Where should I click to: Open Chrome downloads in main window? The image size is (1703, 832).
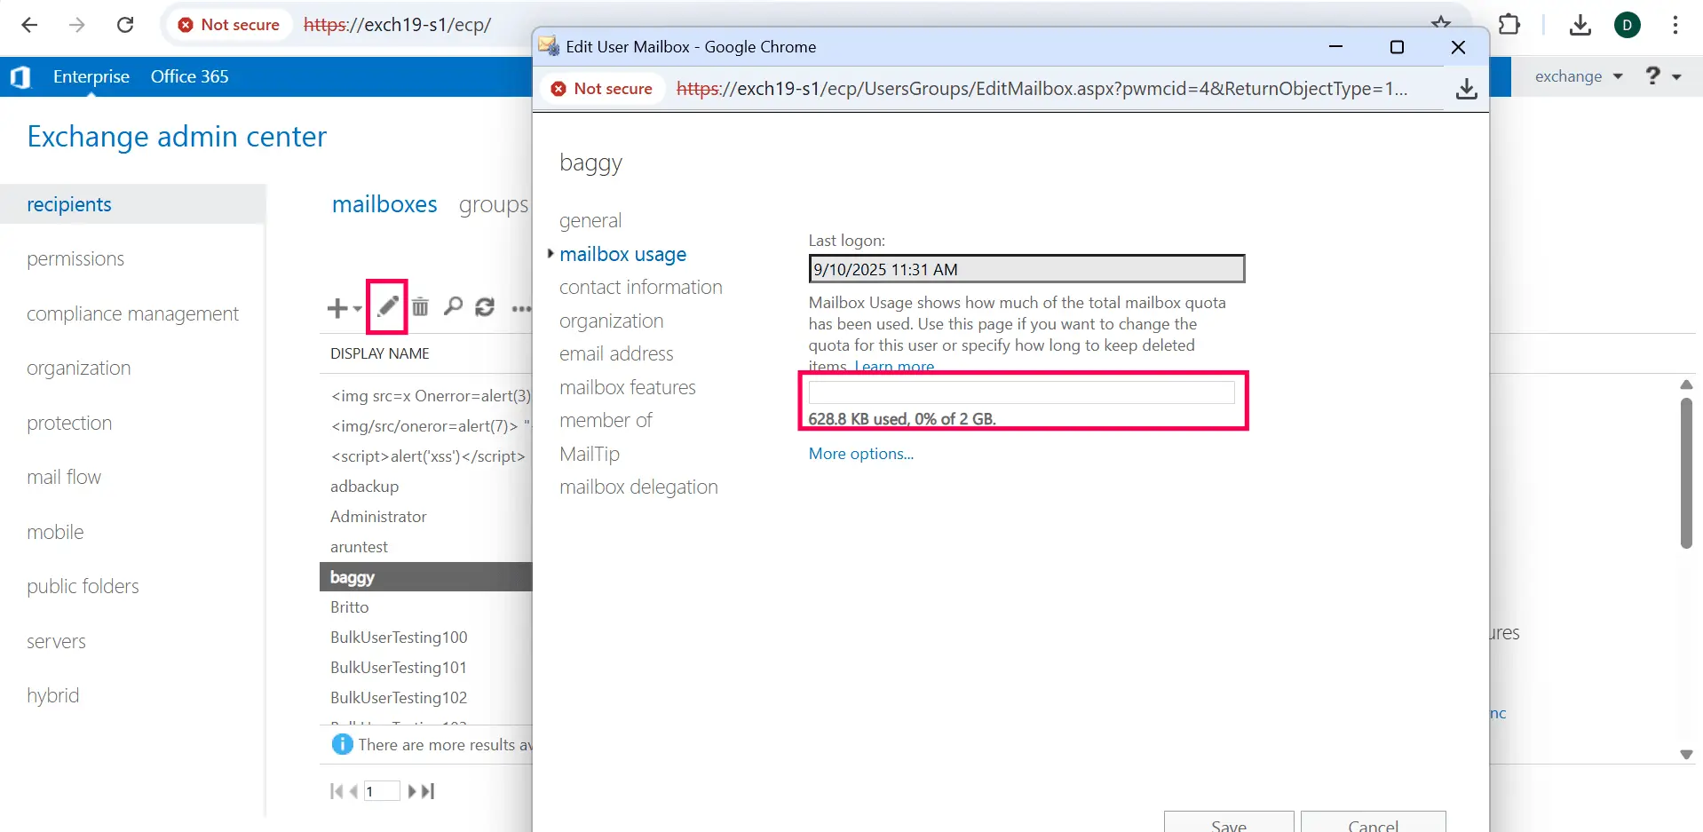1580,25
